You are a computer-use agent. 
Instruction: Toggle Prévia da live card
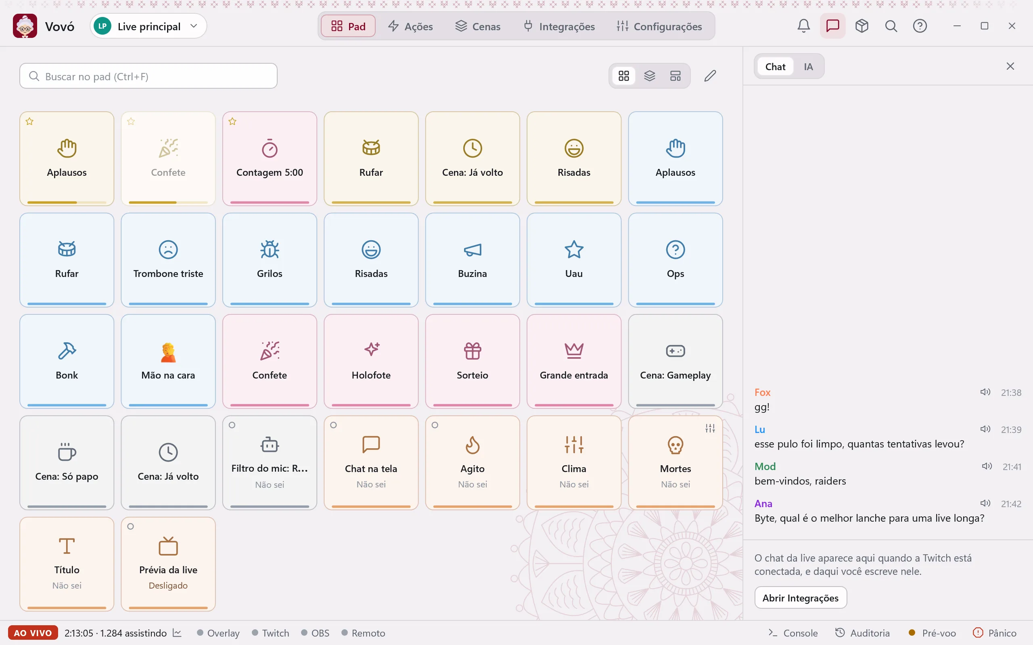tap(168, 564)
